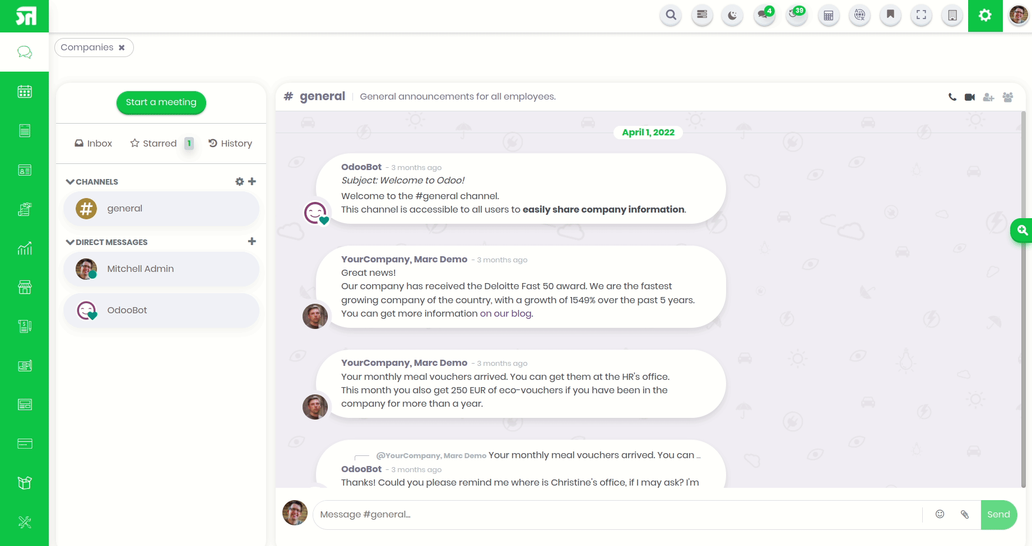Click the search magnifier in top bar
Screen dimensions: 1032x546
point(671,15)
